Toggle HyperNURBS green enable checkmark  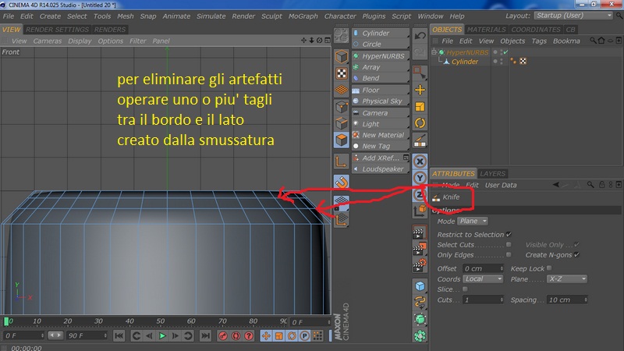click(505, 52)
